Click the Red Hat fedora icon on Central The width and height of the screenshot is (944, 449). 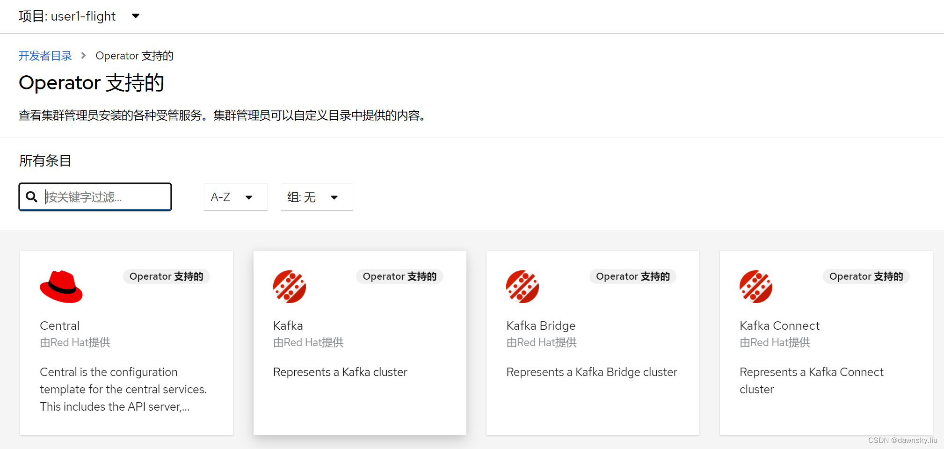(x=61, y=287)
